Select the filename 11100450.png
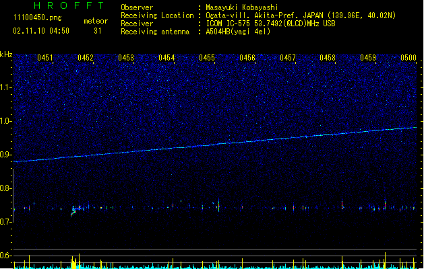 pos(37,17)
